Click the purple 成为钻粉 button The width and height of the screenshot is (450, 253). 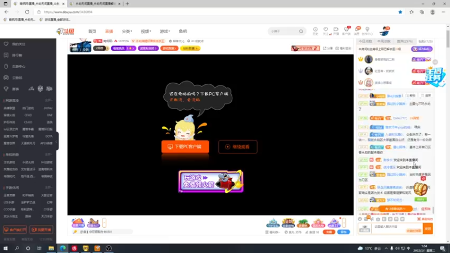421,49
